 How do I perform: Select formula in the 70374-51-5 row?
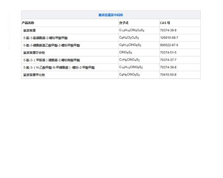126,53
